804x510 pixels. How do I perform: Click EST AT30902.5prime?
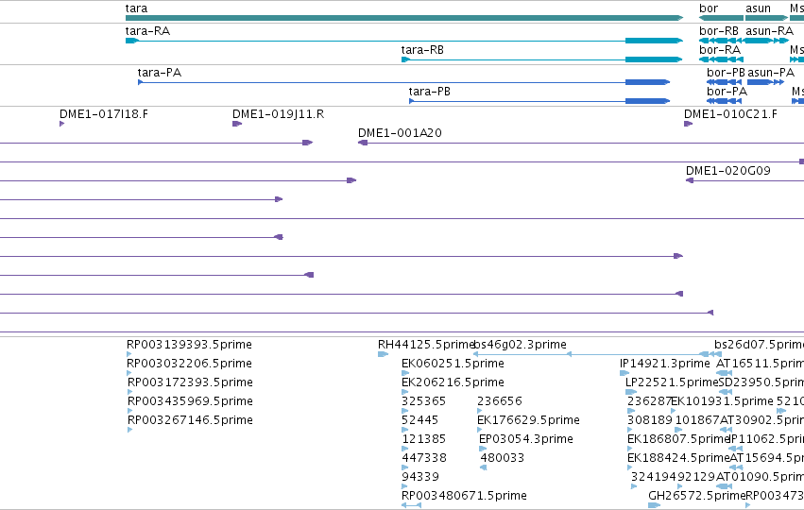[x=761, y=419]
